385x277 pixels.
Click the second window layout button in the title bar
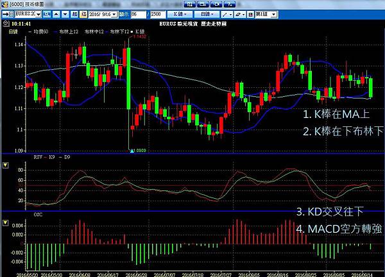point(203,4)
